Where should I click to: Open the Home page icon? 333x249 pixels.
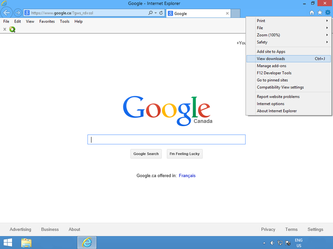click(311, 13)
